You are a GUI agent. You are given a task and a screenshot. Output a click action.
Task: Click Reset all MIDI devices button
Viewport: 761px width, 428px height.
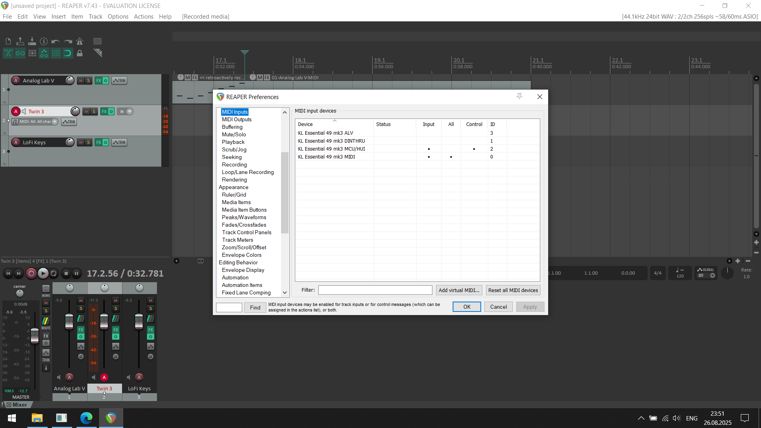coord(513,290)
